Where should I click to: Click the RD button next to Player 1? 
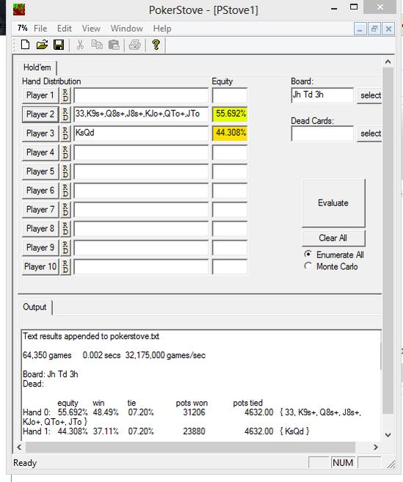[65, 95]
